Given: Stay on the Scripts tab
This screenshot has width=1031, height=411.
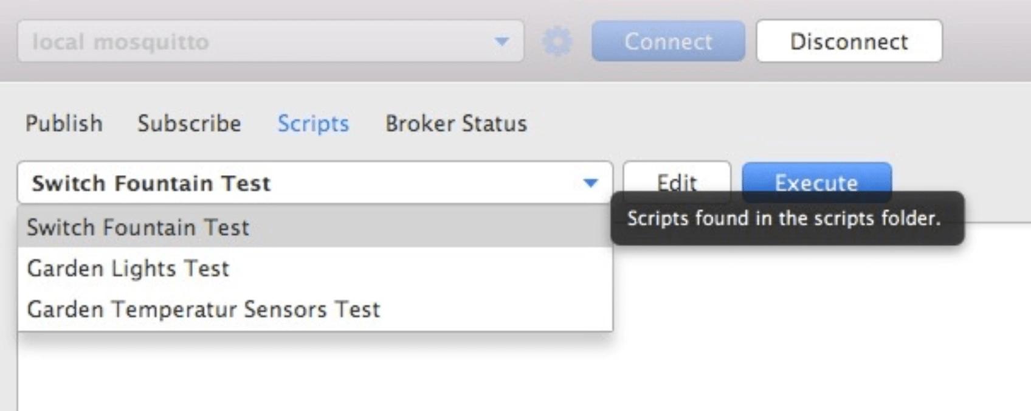Looking at the screenshot, I should (313, 123).
